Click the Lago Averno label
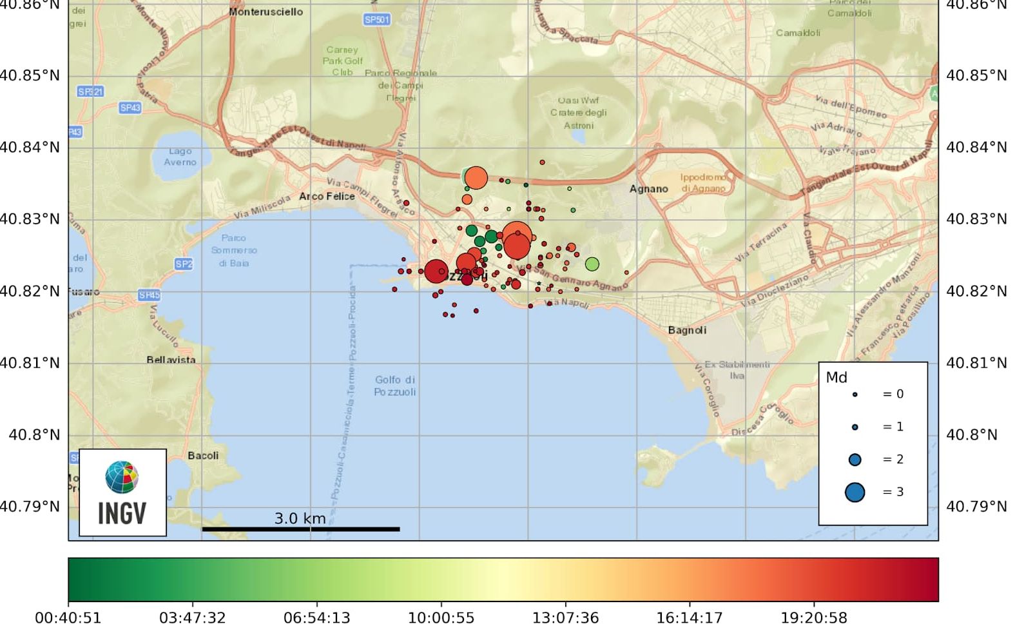Image resolution: width=1015 pixels, height=635 pixels. [x=180, y=157]
